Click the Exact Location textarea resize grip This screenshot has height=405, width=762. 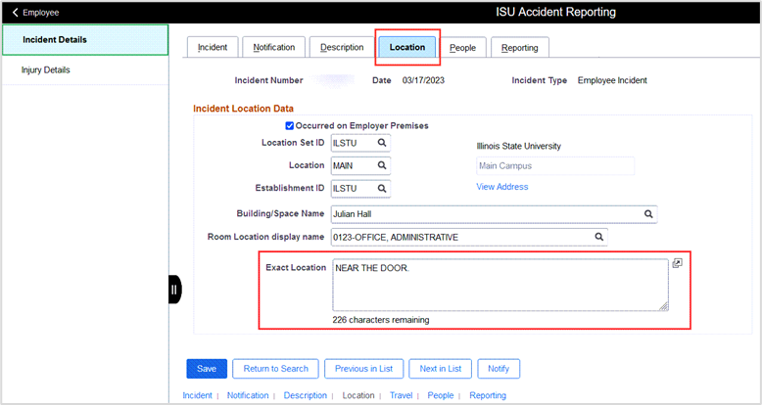point(663,306)
